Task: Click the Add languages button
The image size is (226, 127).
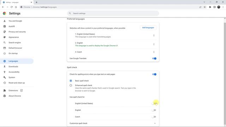Action: point(148,28)
